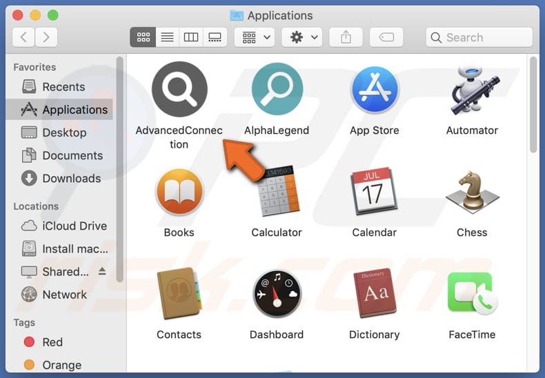This screenshot has height=378, width=545.
Task: Open Downloads from the sidebar
Action: 59,178
